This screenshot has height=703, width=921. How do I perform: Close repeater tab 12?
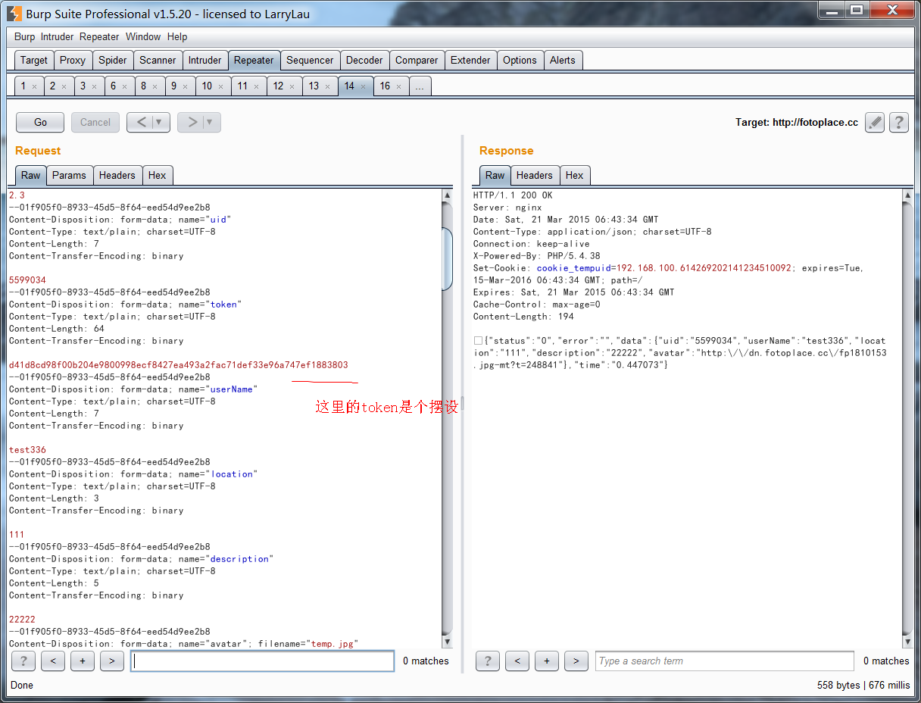tap(292, 87)
